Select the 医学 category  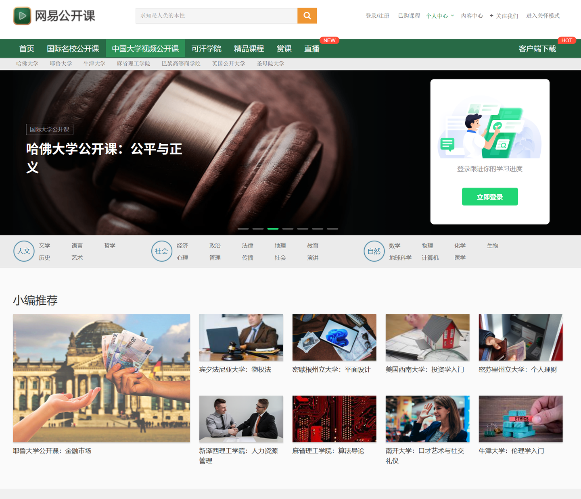pyautogui.click(x=460, y=258)
